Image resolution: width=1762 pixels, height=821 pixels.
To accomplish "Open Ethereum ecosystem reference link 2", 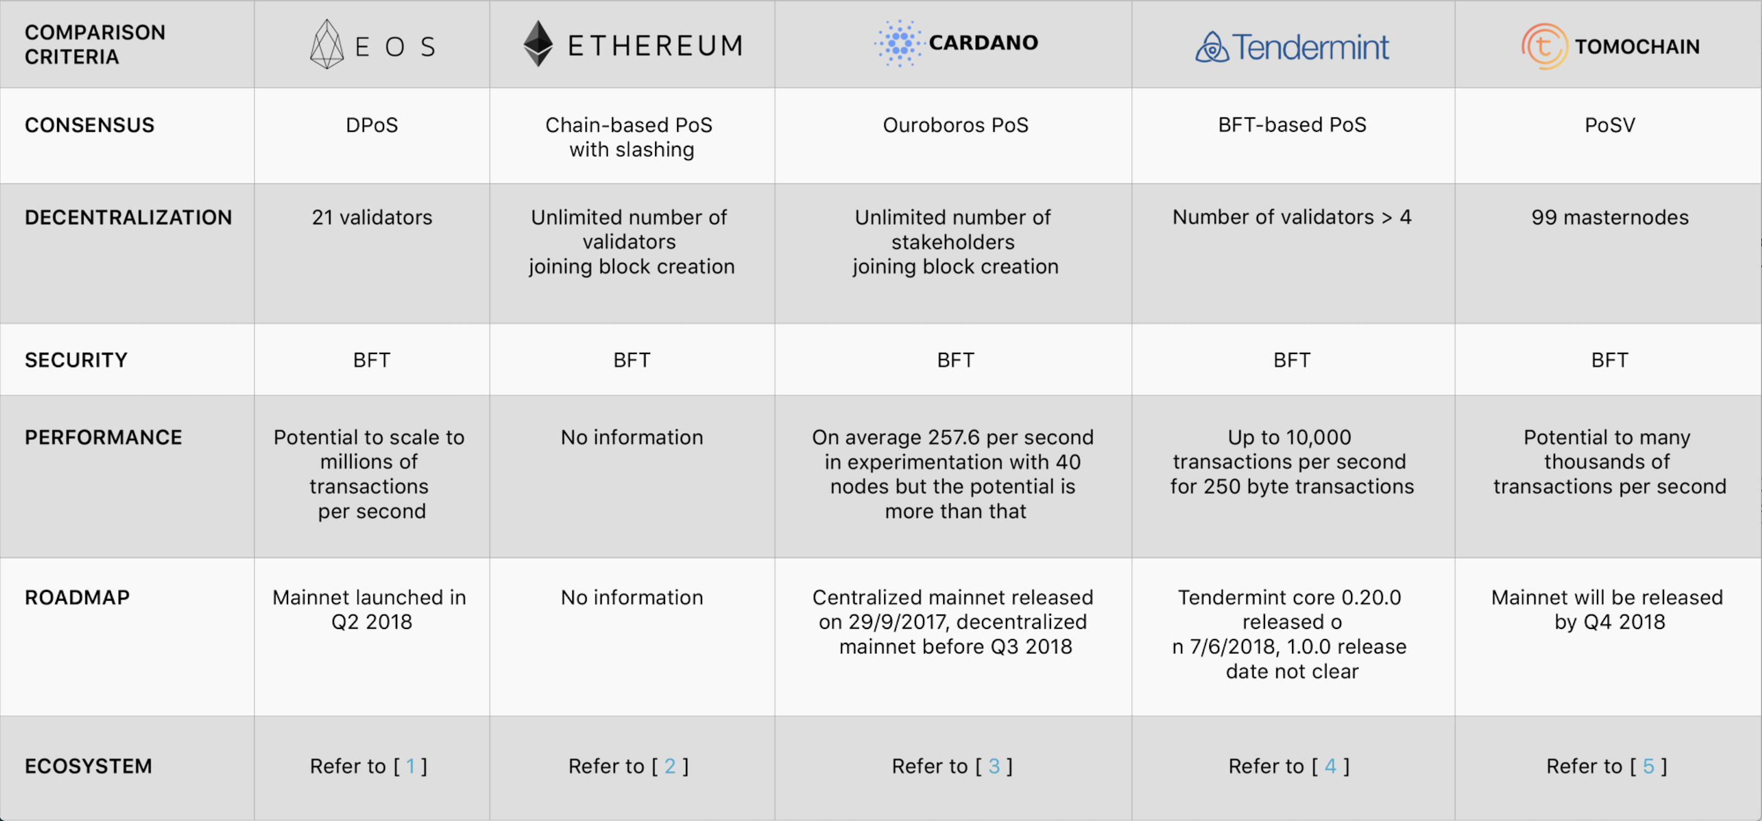I will coord(670,766).
